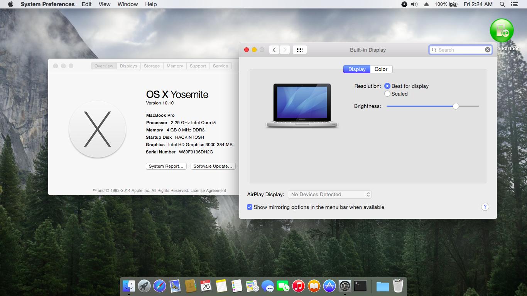The width and height of the screenshot is (527, 296).
Task: Select the Display tab
Action: (x=357, y=69)
